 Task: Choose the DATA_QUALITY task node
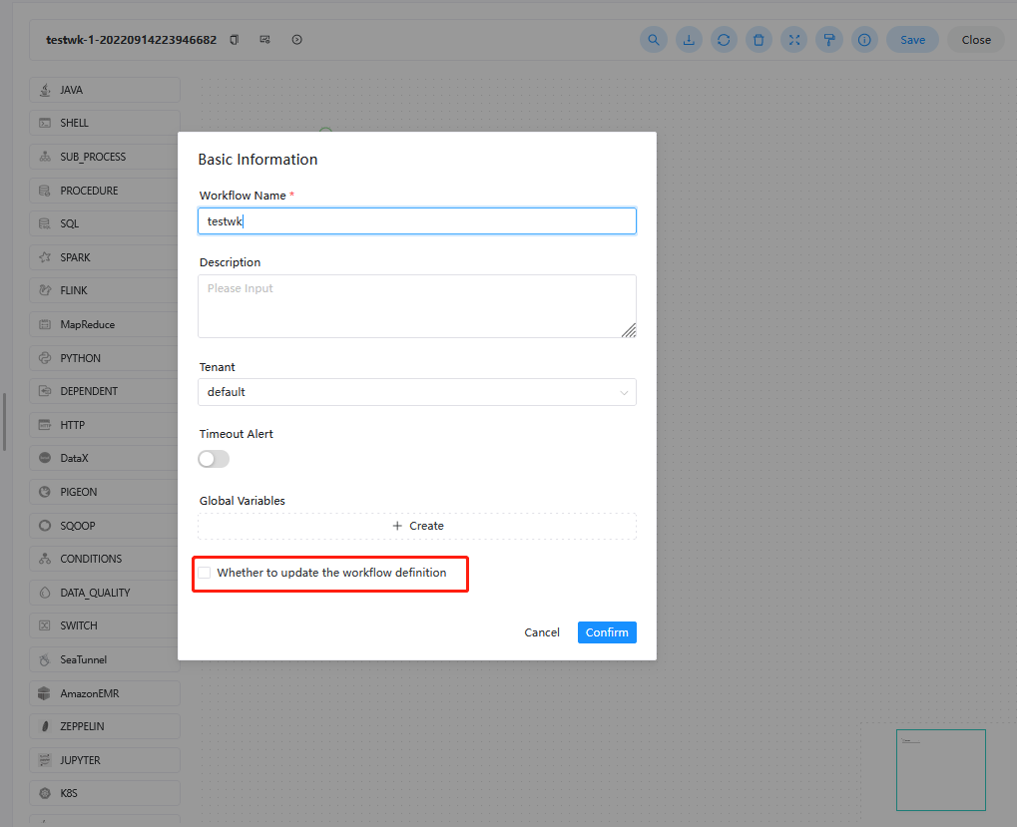(x=105, y=593)
